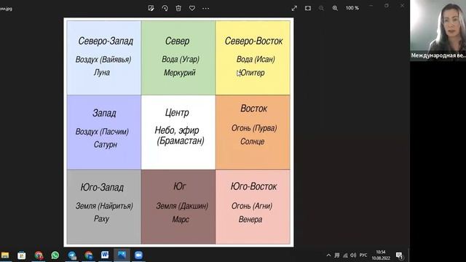Click the text Огонь (Агни)
This screenshot has width=466, height=262.
(x=252, y=206)
